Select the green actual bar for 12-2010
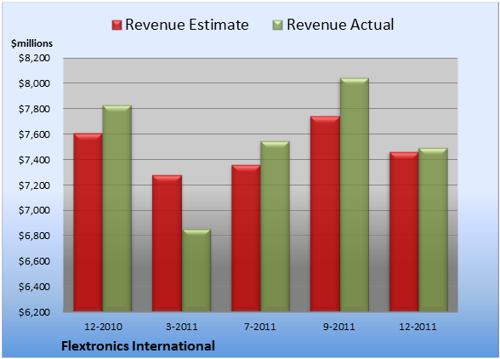 pos(116,208)
